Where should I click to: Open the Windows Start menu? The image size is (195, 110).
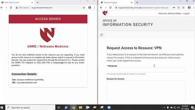tap(2, 108)
